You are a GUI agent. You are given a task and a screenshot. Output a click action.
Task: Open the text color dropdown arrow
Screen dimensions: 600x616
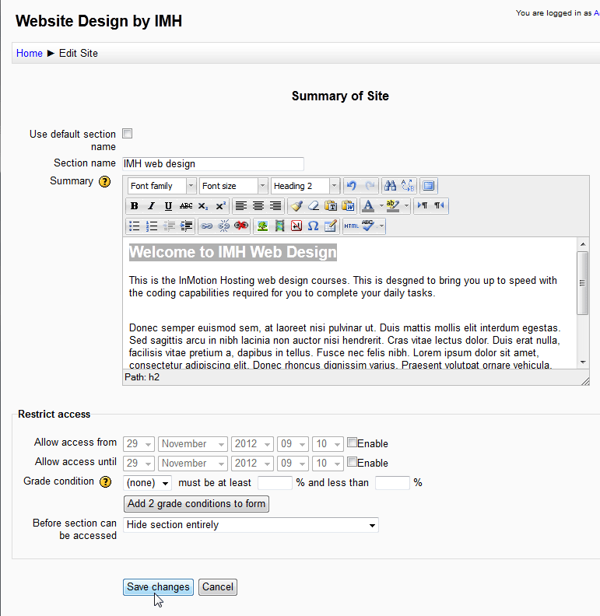point(381,206)
